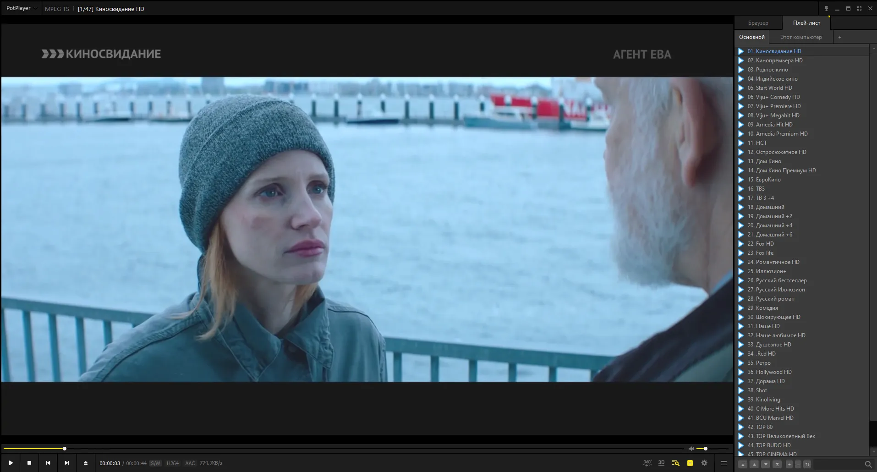Select channel 22. Fox HD
The image size is (877, 472).
click(x=803, y=244)
